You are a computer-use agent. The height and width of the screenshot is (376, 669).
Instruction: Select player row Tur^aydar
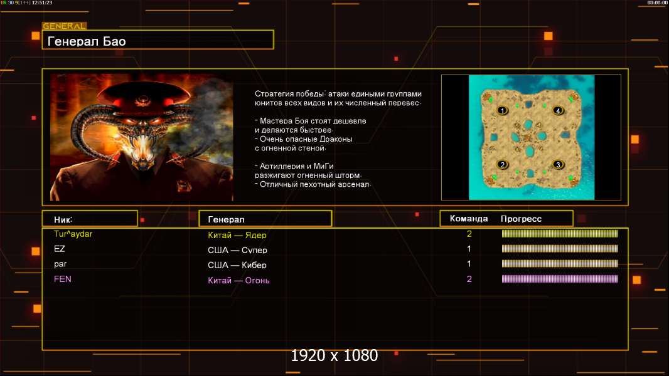pyautogui.click(x=335, y=234)
